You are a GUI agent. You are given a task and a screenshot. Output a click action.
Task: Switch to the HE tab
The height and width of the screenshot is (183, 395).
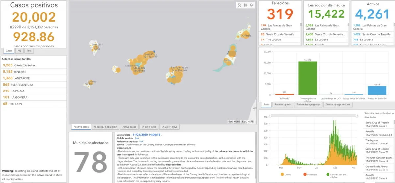(19, 51)
